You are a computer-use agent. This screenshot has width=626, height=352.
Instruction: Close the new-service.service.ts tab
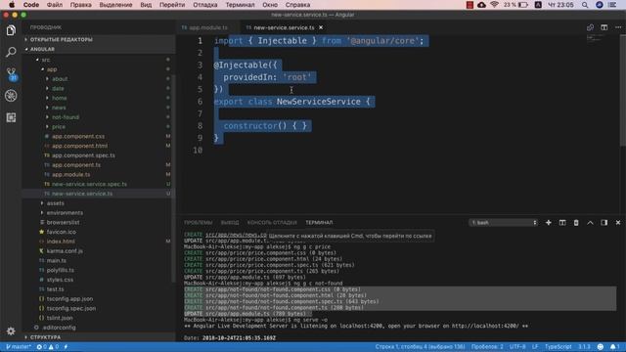point(321,27)
